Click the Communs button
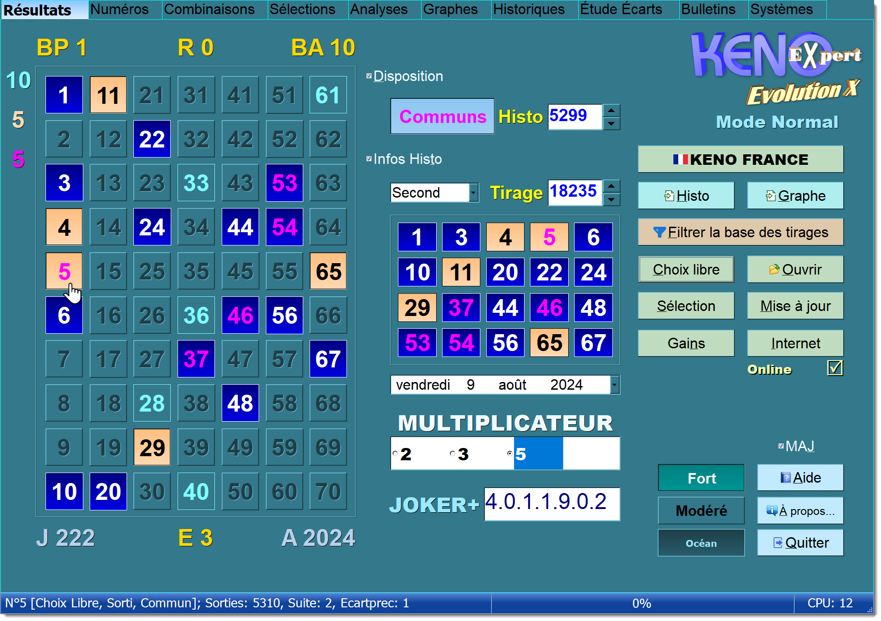The width and height of the screenshot is (881, 621). click(443, 117)
